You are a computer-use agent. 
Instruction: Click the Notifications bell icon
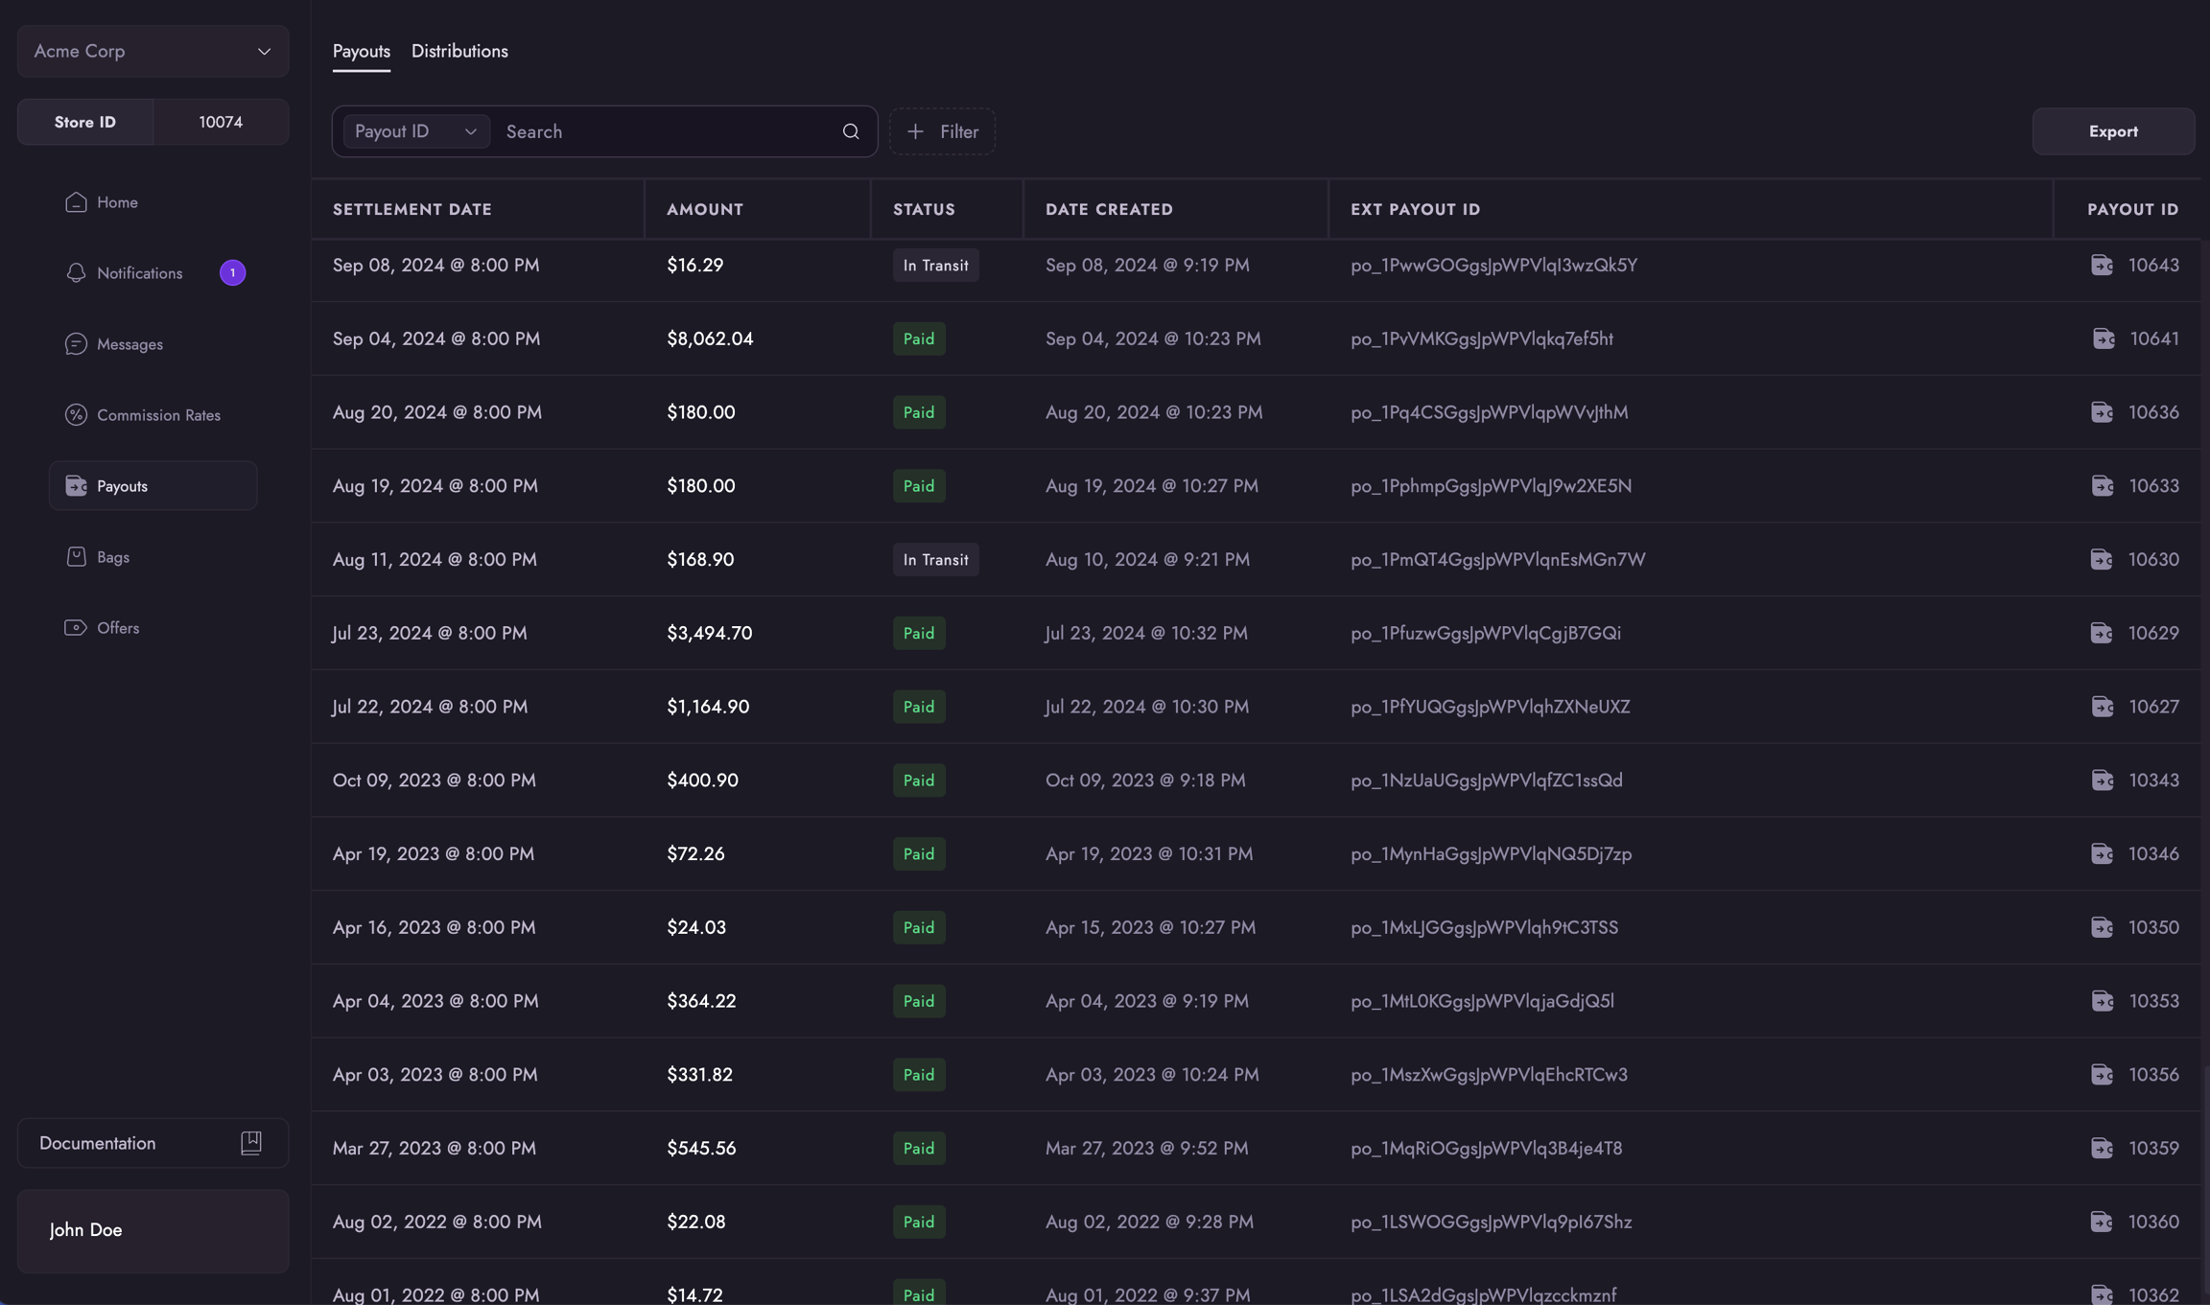point(76,273)
